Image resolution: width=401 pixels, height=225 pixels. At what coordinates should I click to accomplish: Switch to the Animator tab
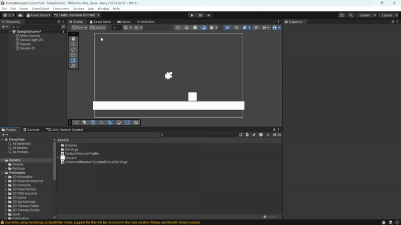click(146, 22)
